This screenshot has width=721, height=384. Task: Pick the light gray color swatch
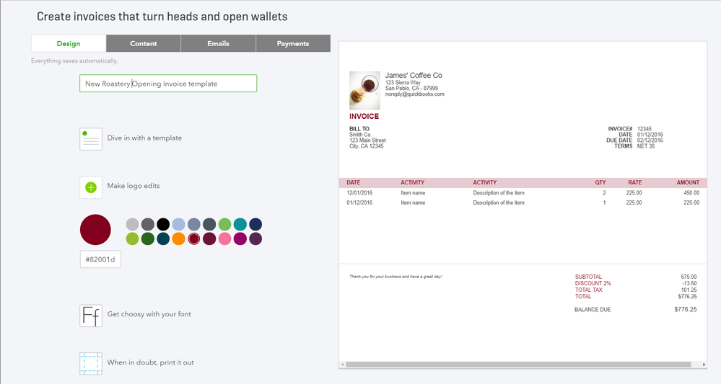pos(132,225)
